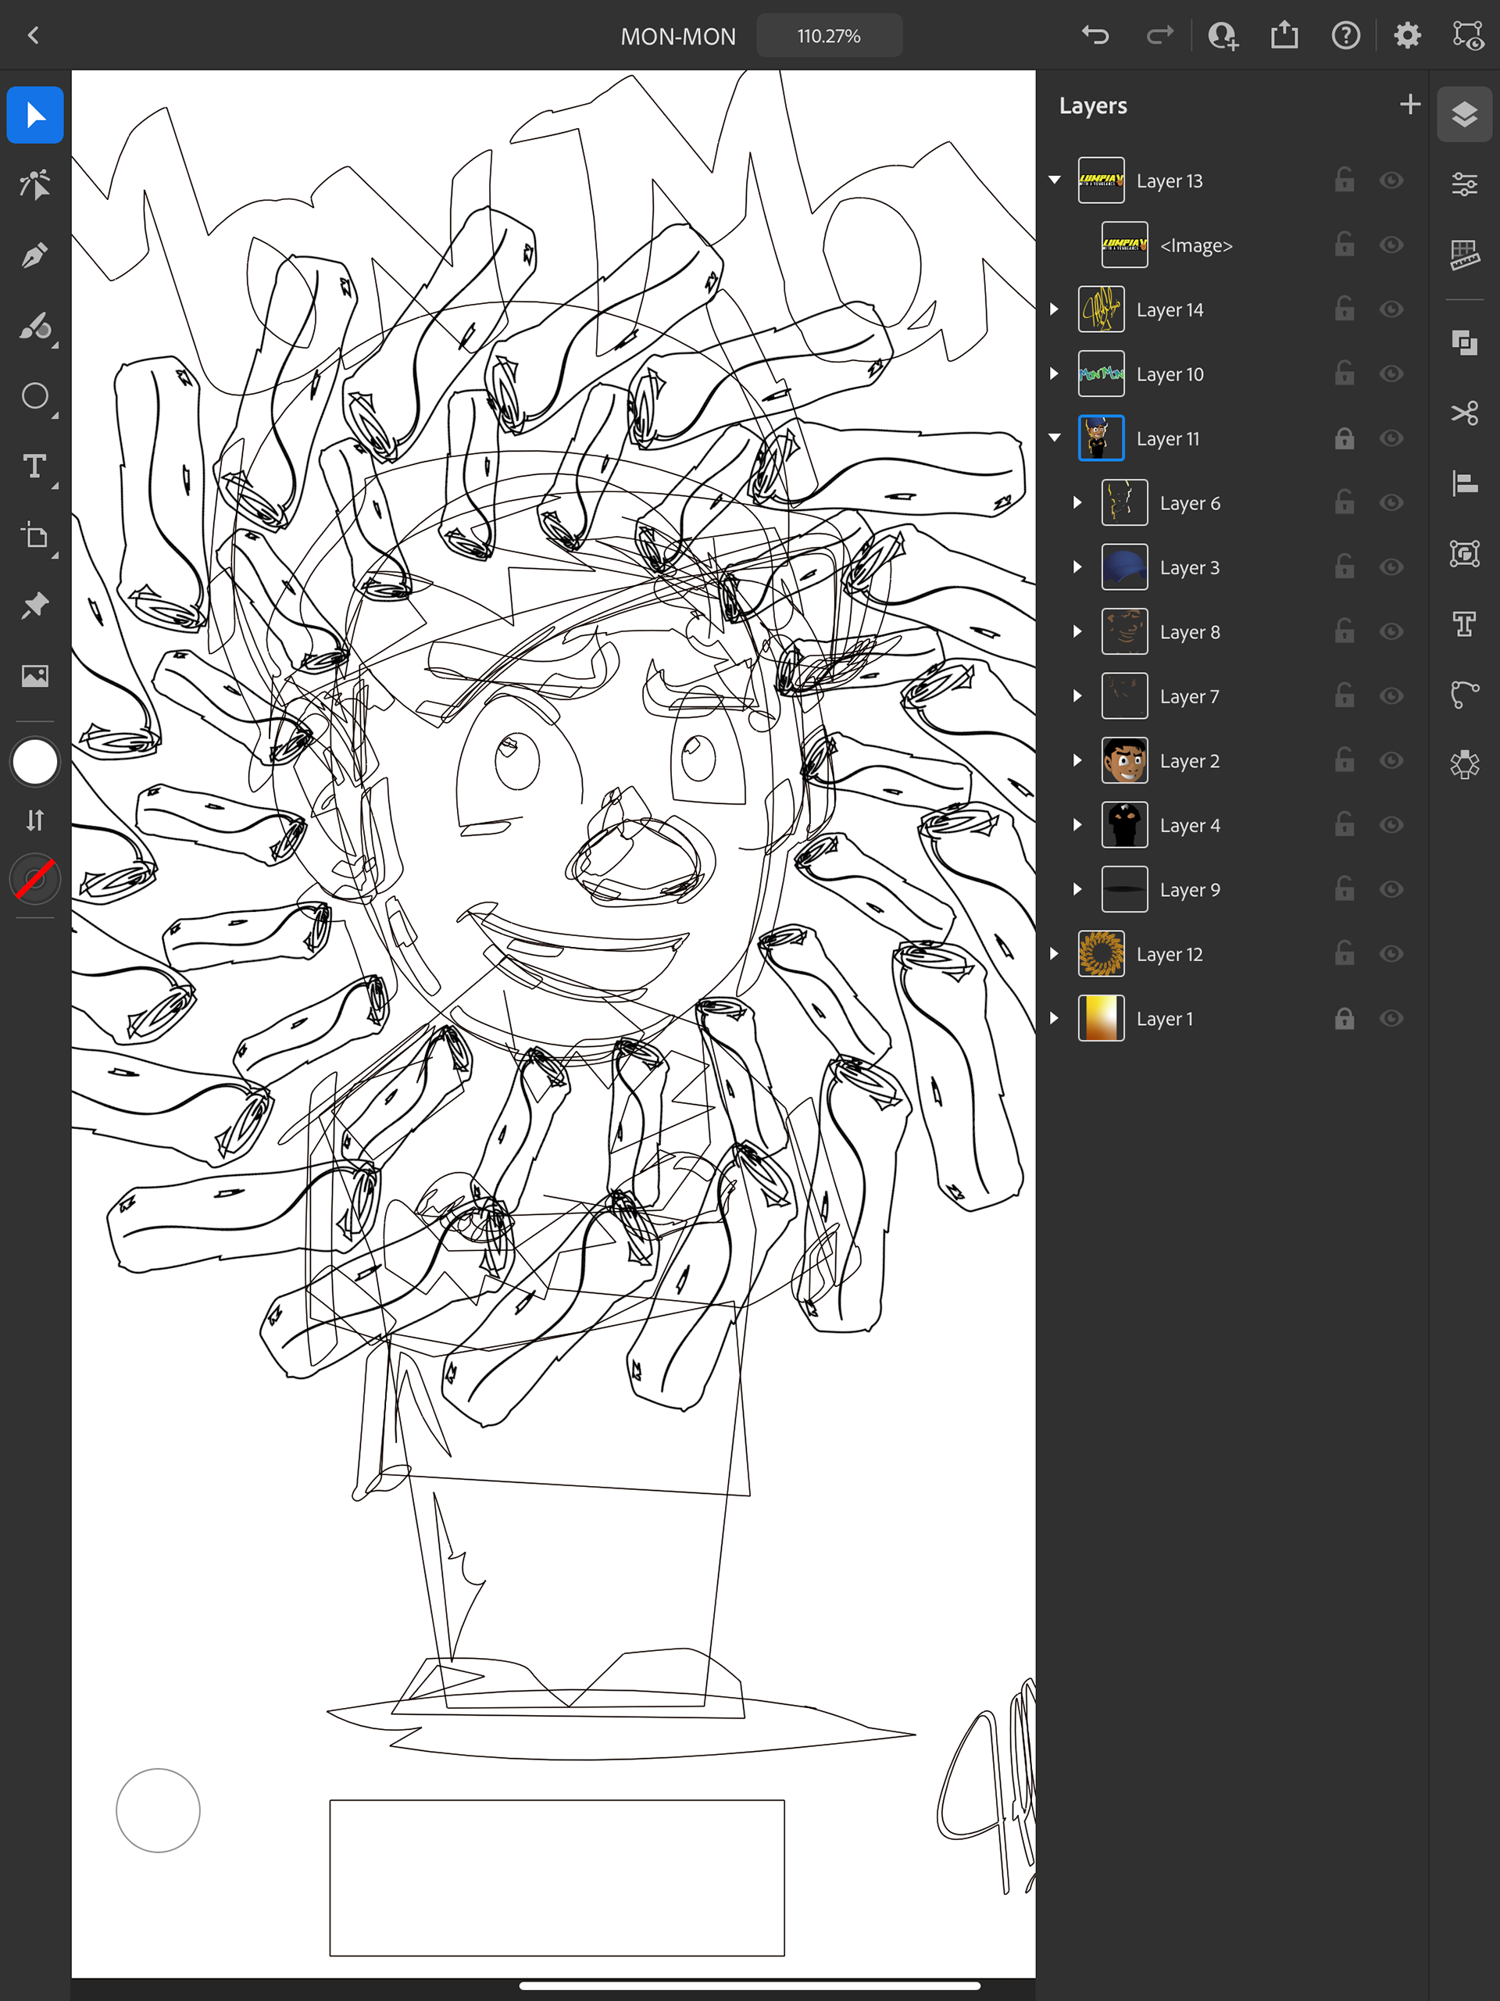Hide Layer 14 with eye icon
The width and height of the screenshot is (1500, 2001).
tap(1391, 309)
